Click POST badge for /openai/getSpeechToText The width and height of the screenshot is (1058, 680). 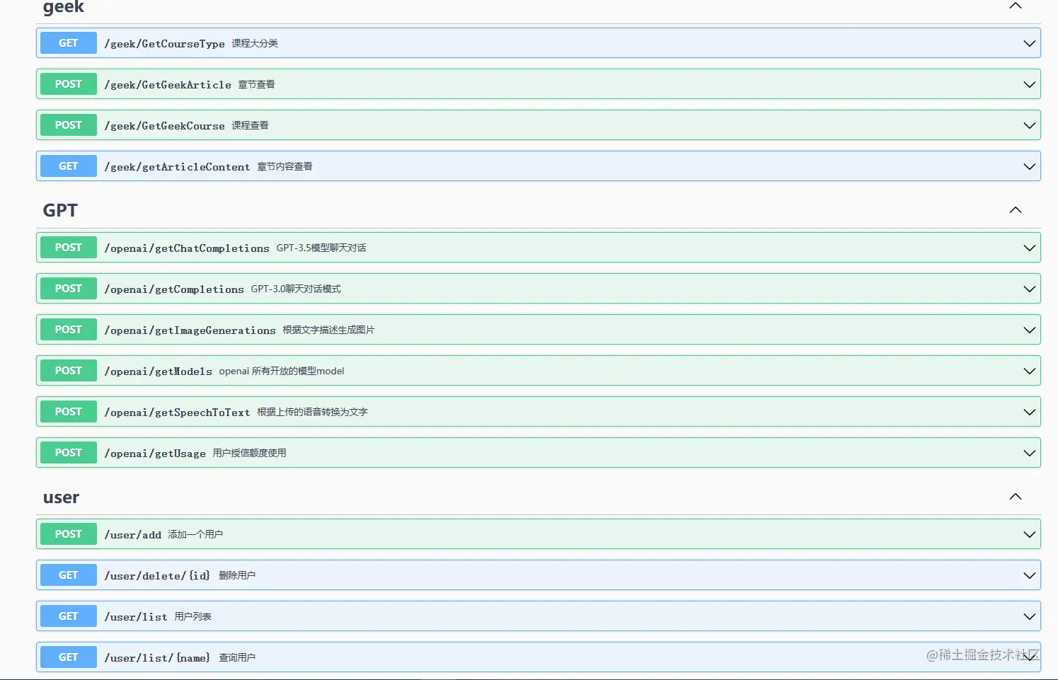coord(69,412)
